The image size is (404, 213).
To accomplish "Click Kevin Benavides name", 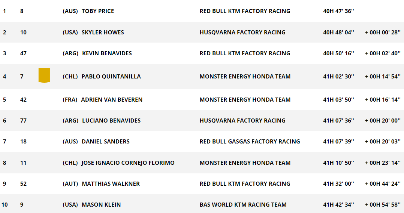I will pos(107,53).
